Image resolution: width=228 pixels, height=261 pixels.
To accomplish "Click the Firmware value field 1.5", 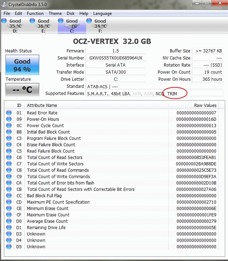I will point(116,51).
